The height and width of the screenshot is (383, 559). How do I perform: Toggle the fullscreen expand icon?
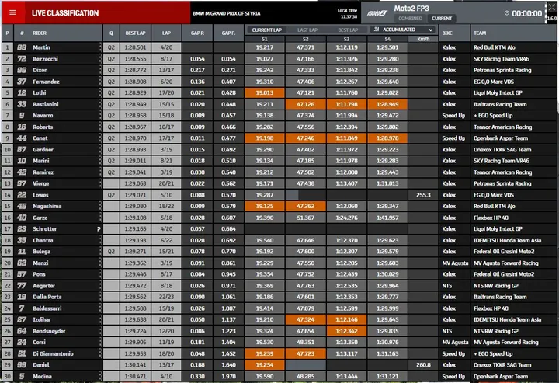[x=551, y=6]
